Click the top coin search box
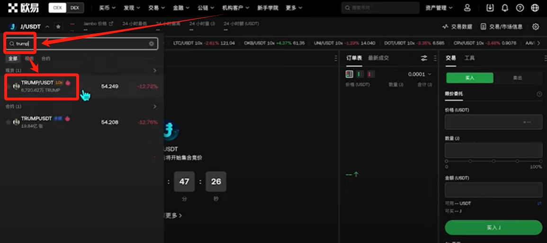 380,8
